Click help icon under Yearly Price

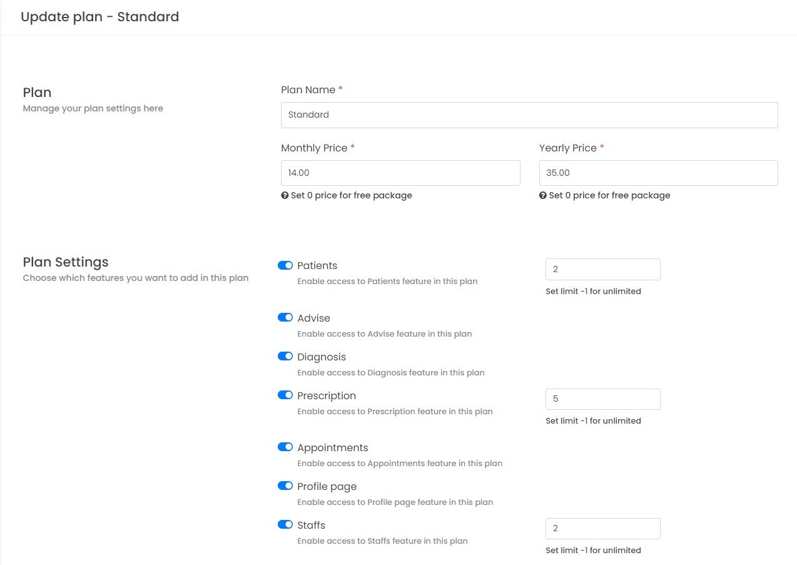coord(542,195)
